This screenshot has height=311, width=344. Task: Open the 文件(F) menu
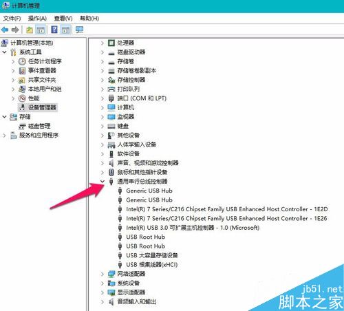[12, 19]
